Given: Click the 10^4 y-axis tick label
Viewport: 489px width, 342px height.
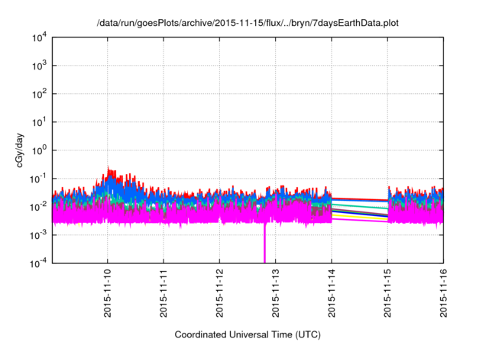Looking at the screenshot, I should tap(38, 37).
